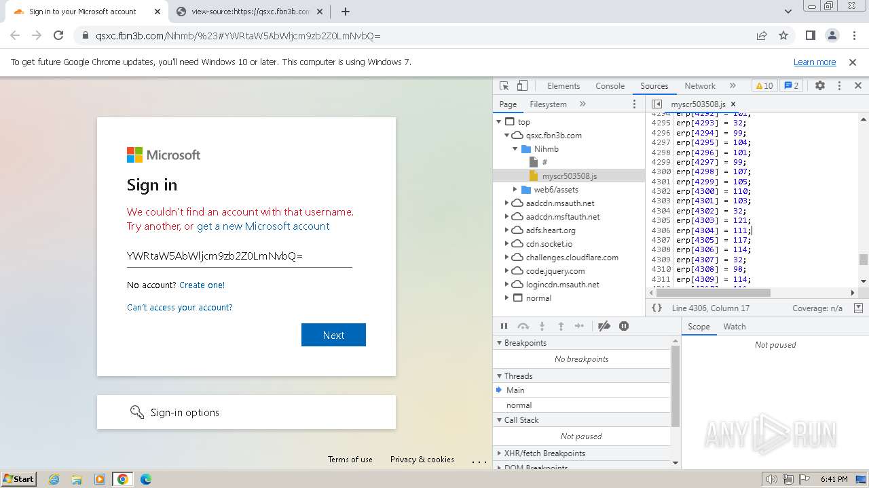Reload the page

(58, 36)
